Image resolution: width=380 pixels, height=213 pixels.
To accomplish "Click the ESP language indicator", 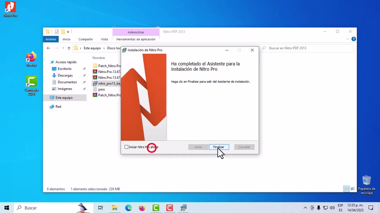I will point(341,208).
